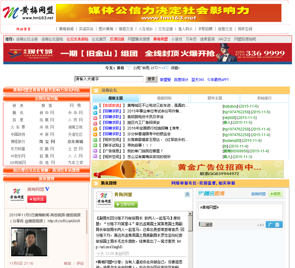This screenshot has width=295, height=268.
Task: Click the 黄梅网盟 site logo
Action: (x=28, y=13)
